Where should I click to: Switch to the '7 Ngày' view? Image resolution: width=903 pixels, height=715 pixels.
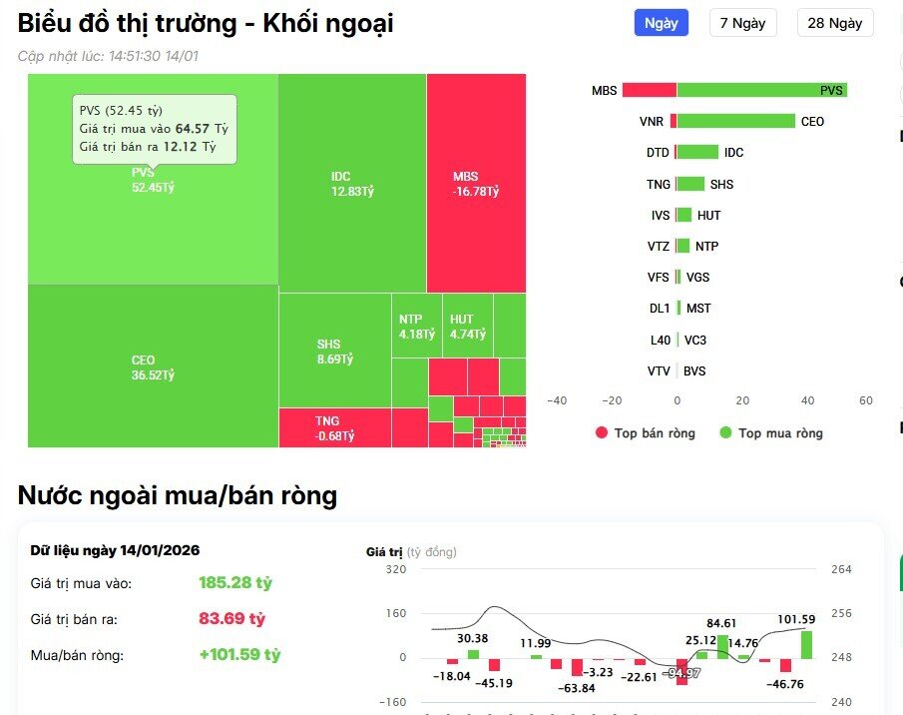coord(742,22)
